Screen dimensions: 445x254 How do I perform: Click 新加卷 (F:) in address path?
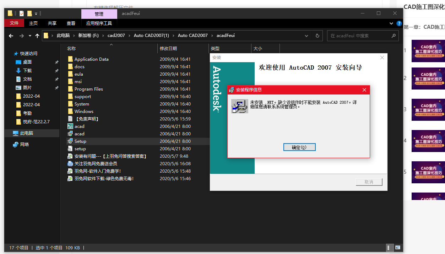point(88,36)
